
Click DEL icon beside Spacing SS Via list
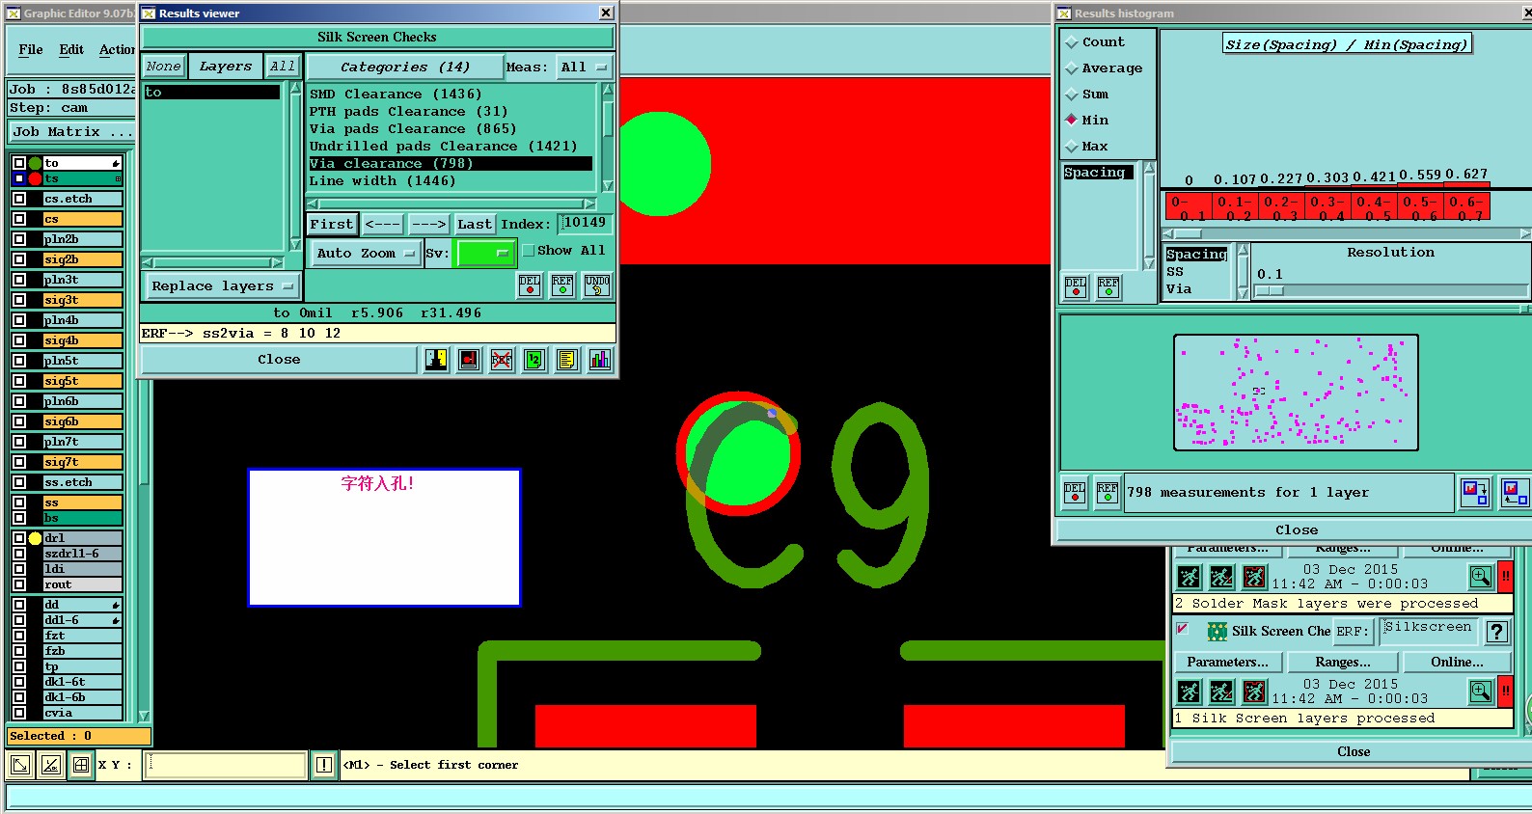1076,287
